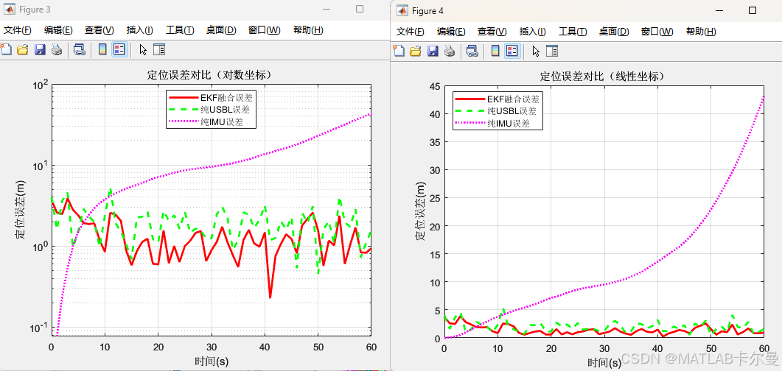Open Property Inspector icon in Figure 4 toolbar
782x371 pixels.
point(552,51)
